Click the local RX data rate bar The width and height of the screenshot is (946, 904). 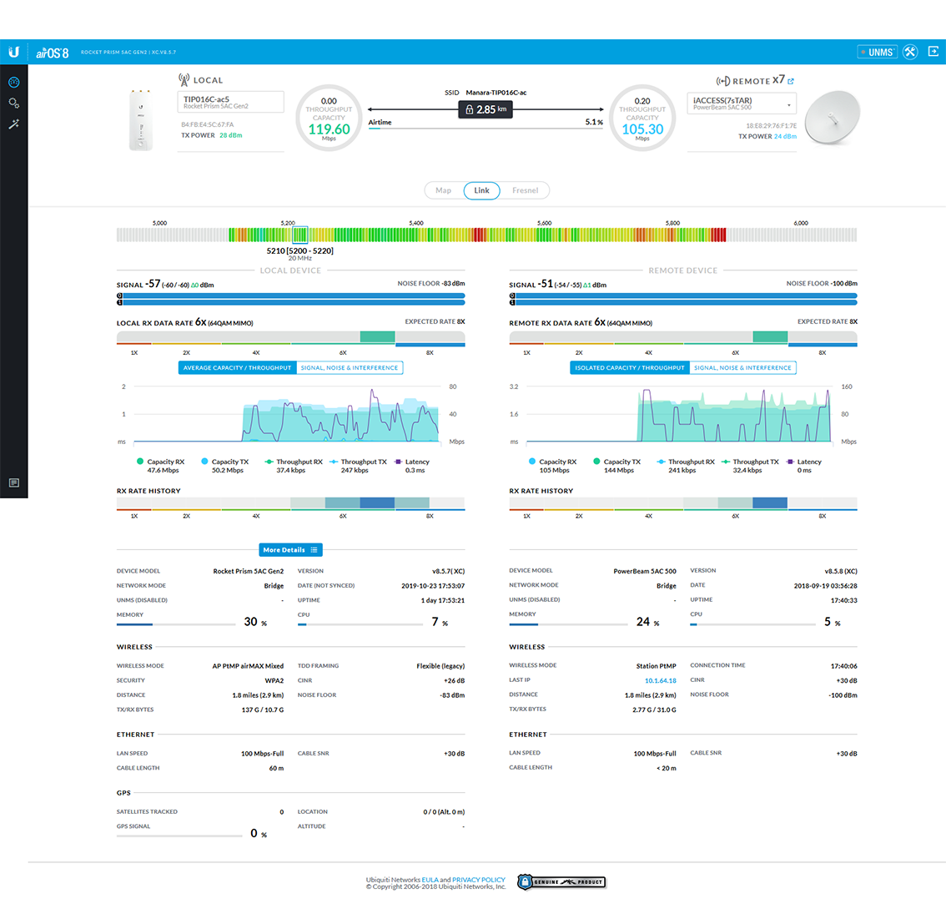pos(291,337)
